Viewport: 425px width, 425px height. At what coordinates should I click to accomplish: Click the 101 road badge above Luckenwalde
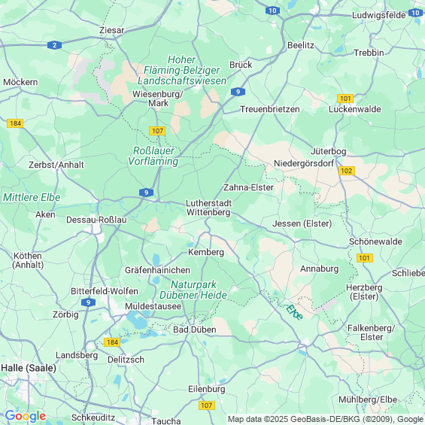click(x=345, y=99)
